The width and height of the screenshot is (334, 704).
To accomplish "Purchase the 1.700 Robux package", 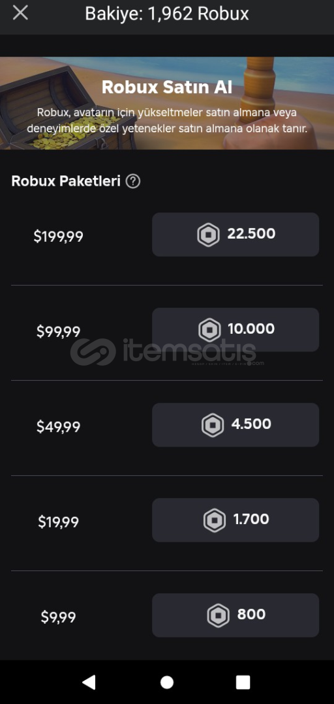I will click(235, 520).
